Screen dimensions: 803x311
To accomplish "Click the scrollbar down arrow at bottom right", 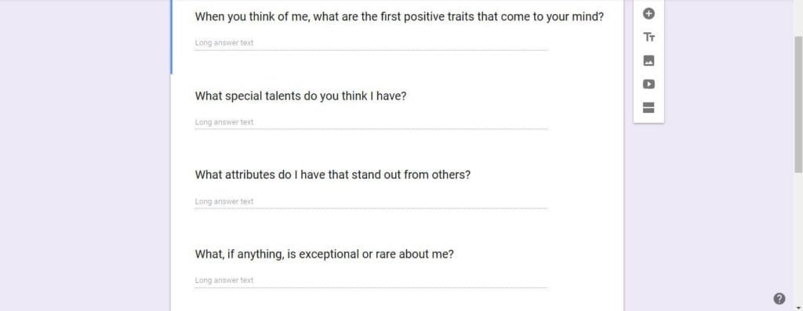I will [x=798, y=307].
